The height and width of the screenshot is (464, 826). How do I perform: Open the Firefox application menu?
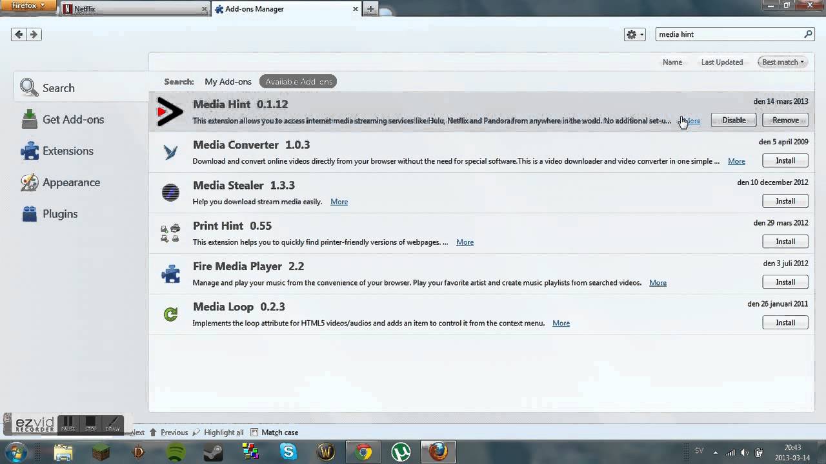click(28, 5)
